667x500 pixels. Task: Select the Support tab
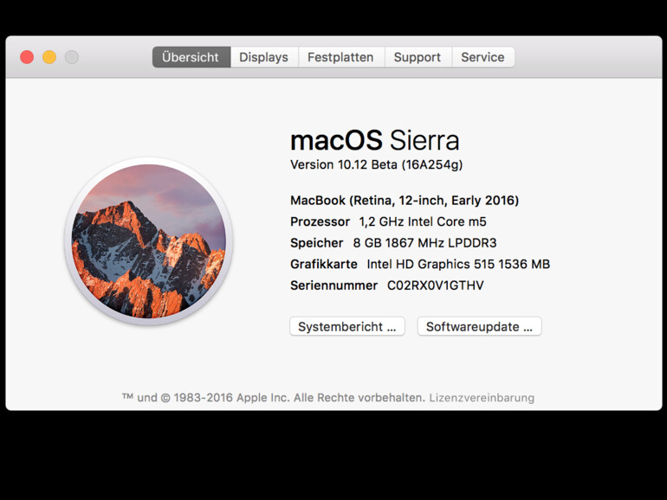tap(418, 57)
